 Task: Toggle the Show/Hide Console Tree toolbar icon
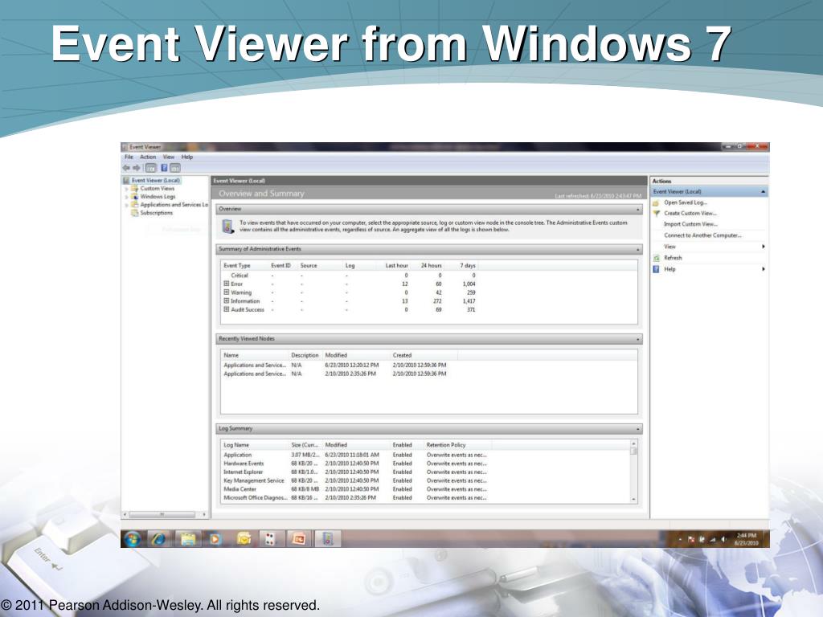click(x=150, y=168)
